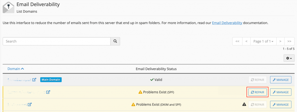Click MANAGE for the main domain
297x112 pixels.
pos(281,80)
